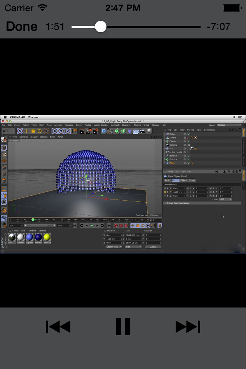Skip to the next track
Screen dimensions: 246x369
188,327
